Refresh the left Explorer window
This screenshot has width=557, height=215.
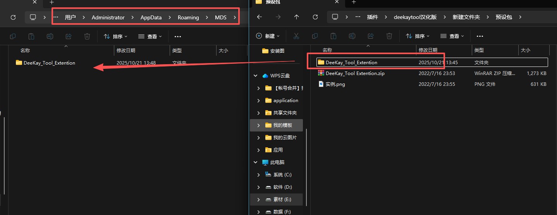click(13, 17)
